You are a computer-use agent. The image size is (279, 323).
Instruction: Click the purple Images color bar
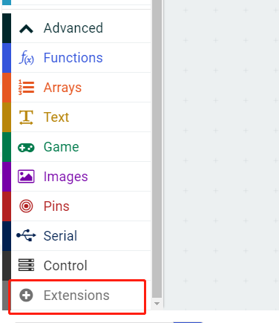(x=7, y=177)
